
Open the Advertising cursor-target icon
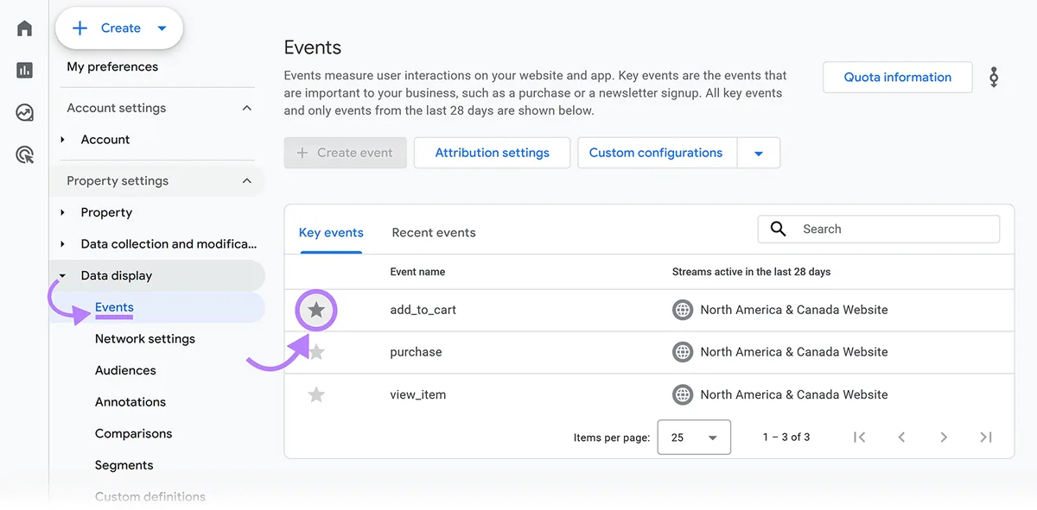coord(25,155)
